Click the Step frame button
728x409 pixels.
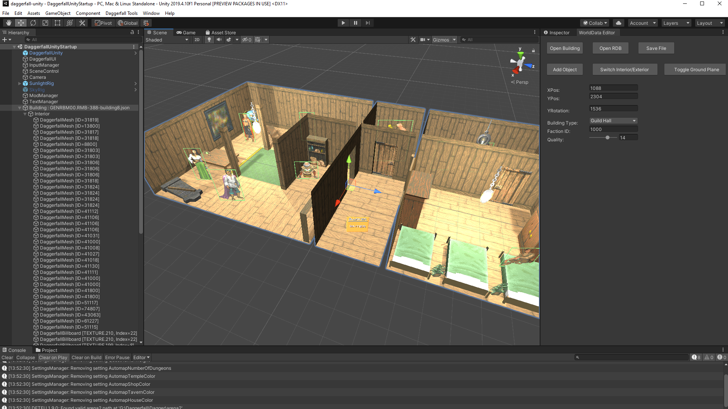click(367, 23)
